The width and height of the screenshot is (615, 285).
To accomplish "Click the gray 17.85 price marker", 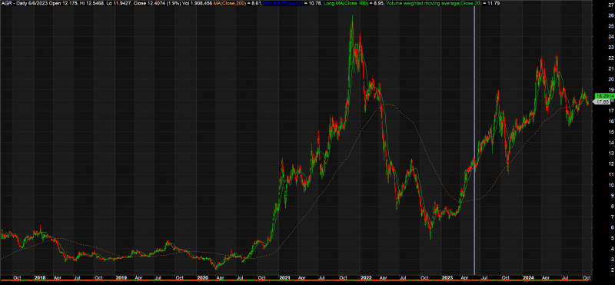I will tap(603, 102).
